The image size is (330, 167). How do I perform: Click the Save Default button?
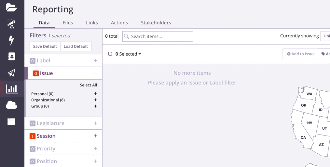(x=45, y=46)
